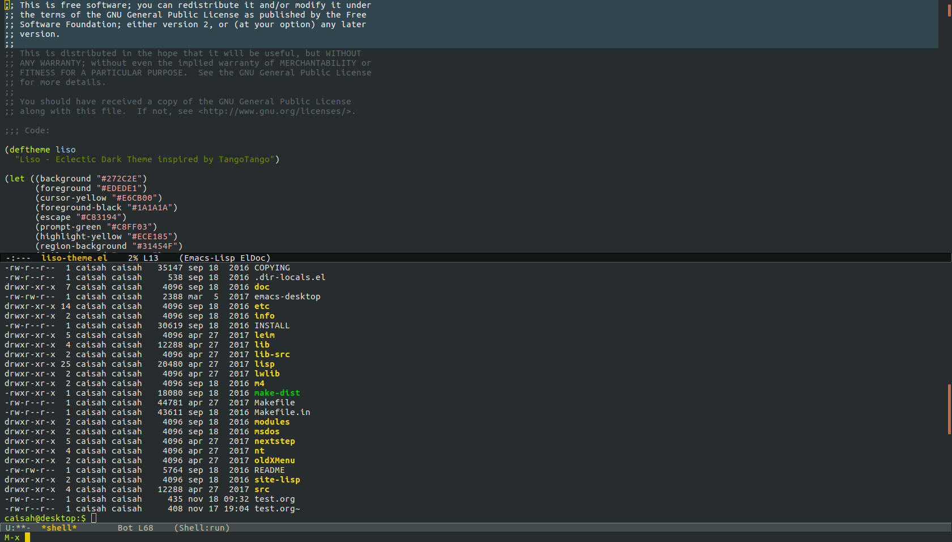The image size is (952, 542).
Task: Click the 2% L13 position indicator
Action: point(143,258)
